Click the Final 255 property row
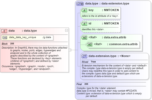152x100 pixels. point(111,84)
